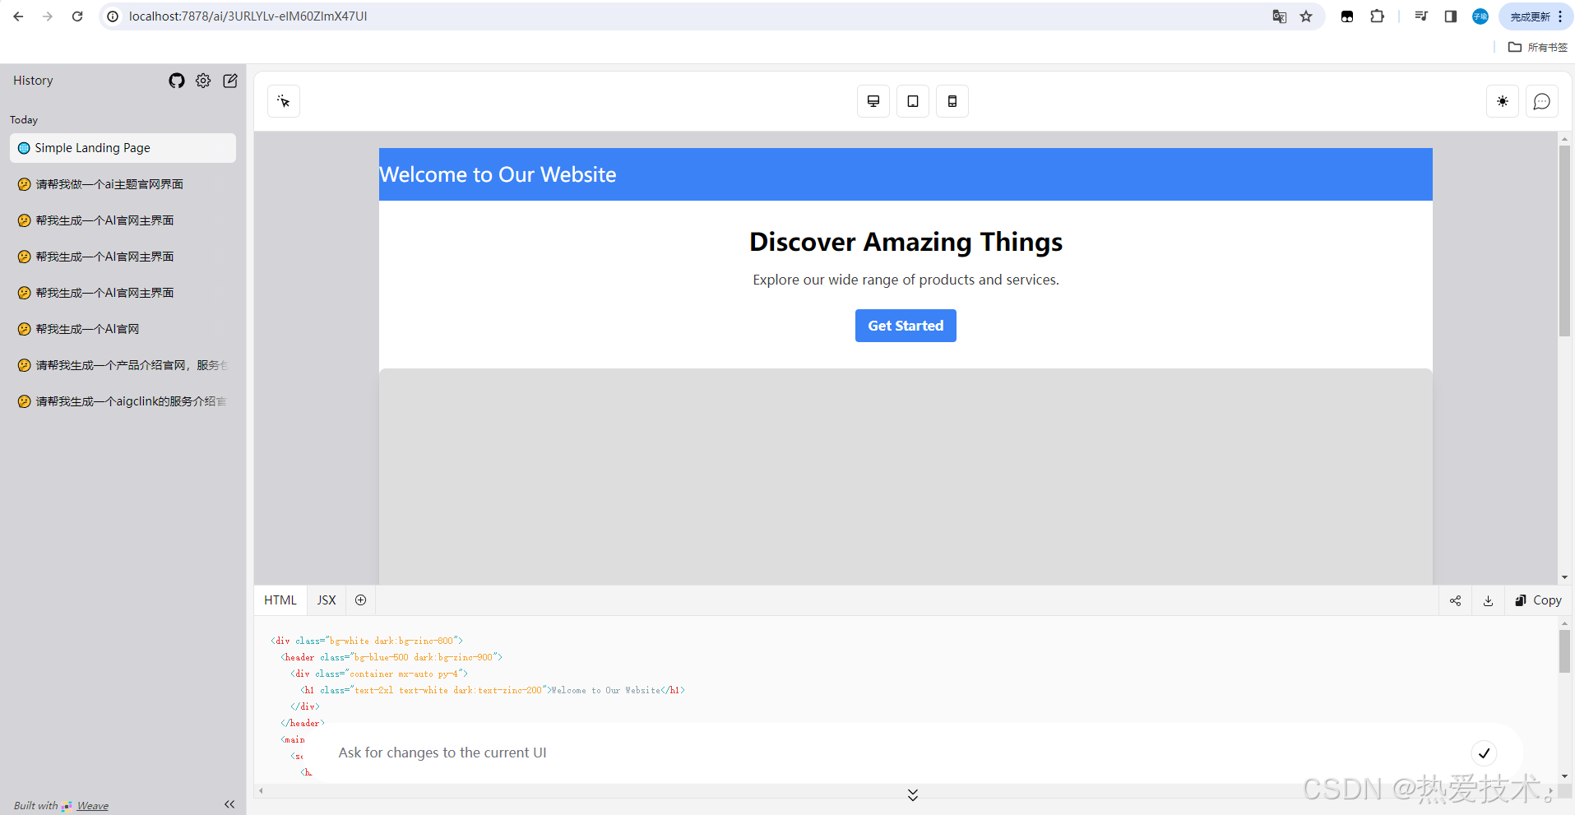Click the Discover Amazing Things heading
Image resolution: width=1575 pixels, height=815 pixels.
point(906,242)
